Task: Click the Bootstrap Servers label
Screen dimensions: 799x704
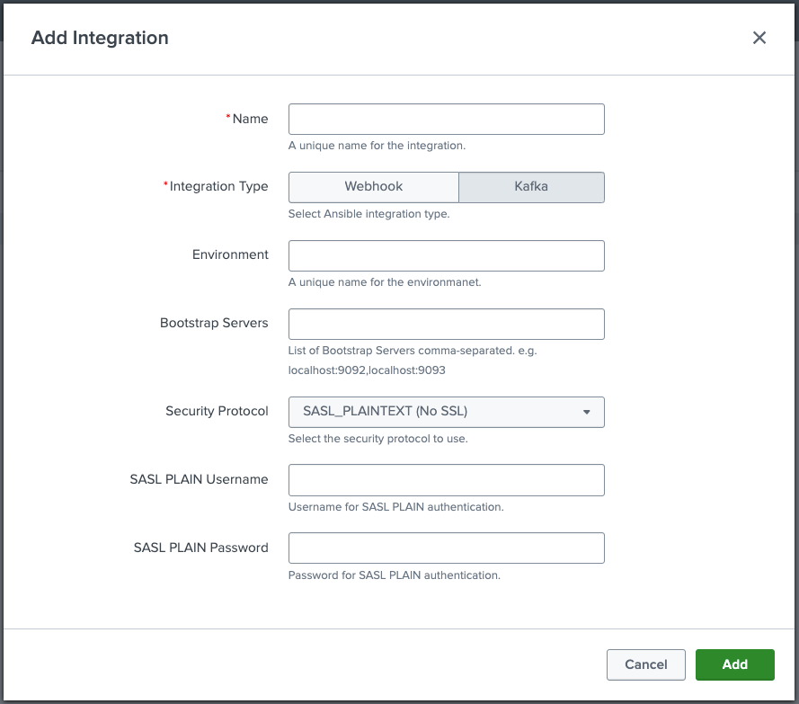Action: 214,323
